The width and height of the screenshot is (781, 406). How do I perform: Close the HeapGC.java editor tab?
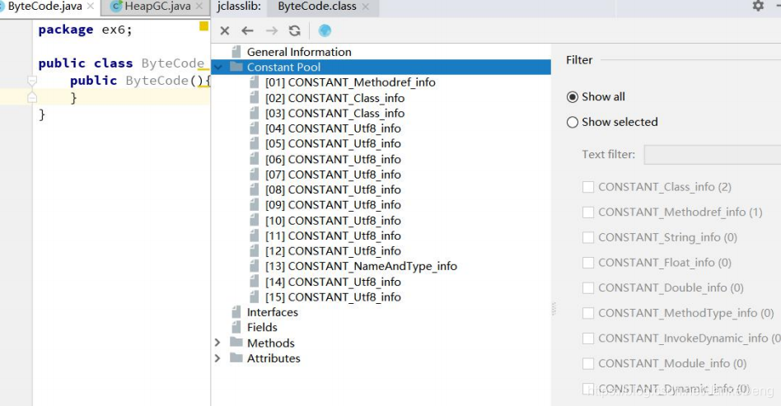coord(199,6)
